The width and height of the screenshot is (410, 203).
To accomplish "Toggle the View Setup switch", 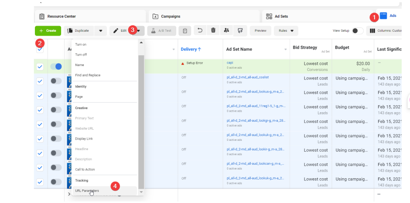I will 357,31.
